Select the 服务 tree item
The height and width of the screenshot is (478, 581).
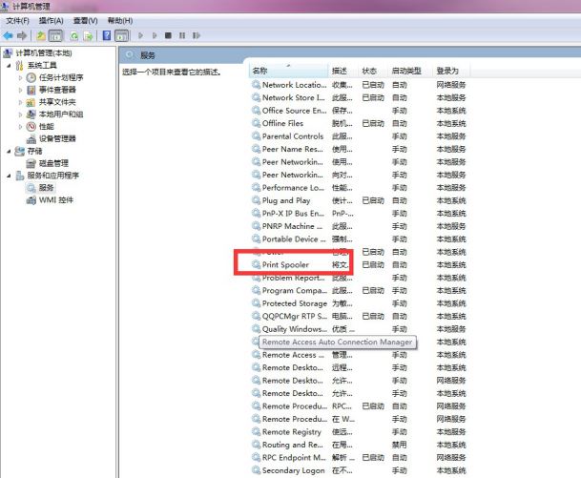point(47,188)
